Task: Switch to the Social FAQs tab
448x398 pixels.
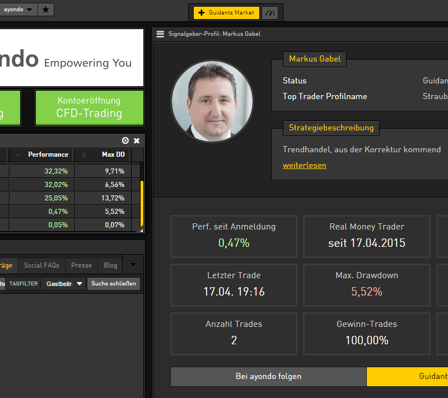Action: click(41, 265)
